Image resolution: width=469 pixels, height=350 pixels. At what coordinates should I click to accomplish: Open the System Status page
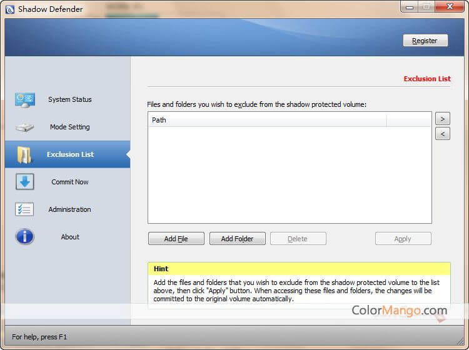(70, 99)
